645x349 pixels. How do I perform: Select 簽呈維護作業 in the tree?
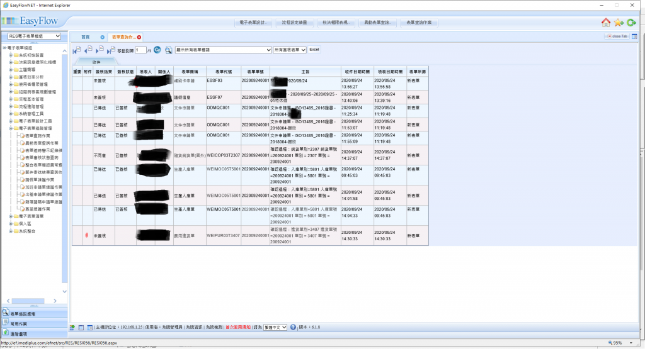tap(37, 209)
